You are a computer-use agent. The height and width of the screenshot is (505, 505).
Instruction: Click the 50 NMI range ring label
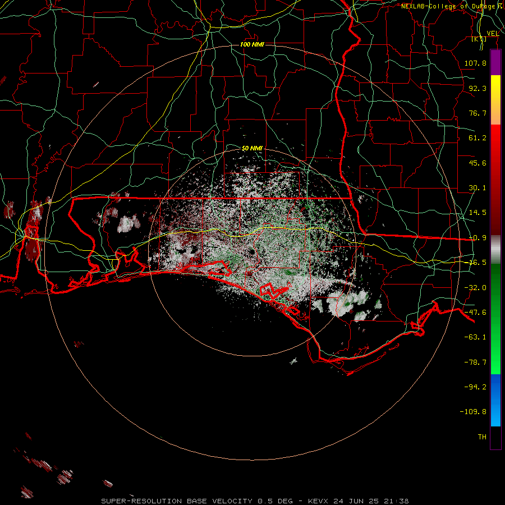[252, 149]
